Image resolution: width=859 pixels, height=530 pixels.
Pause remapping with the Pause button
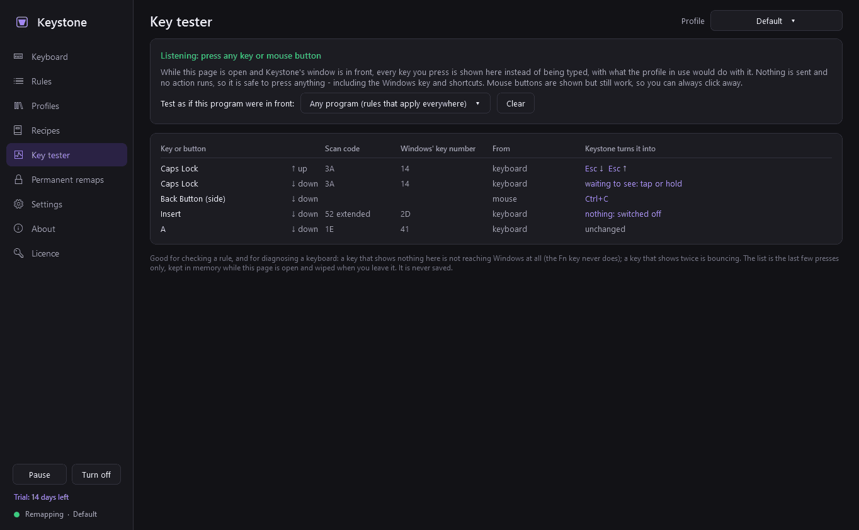click(x=40, y=475)
